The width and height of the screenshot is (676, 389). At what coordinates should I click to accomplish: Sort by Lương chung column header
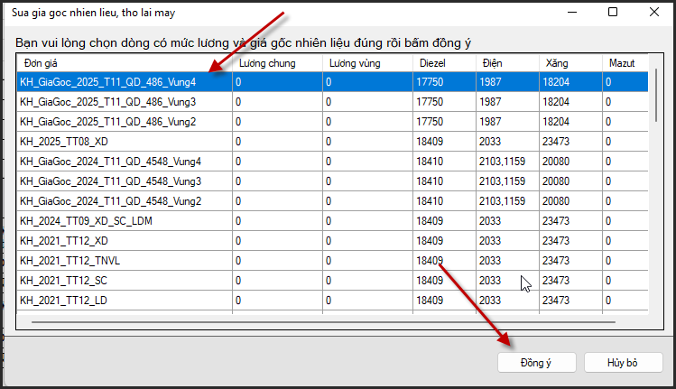click(277, 63)
